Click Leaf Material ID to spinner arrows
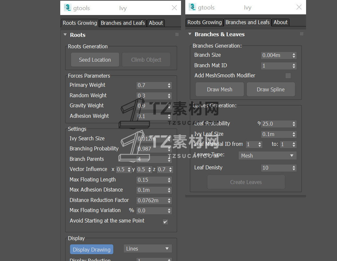This screenshot has height=261, width=337. 294,145
